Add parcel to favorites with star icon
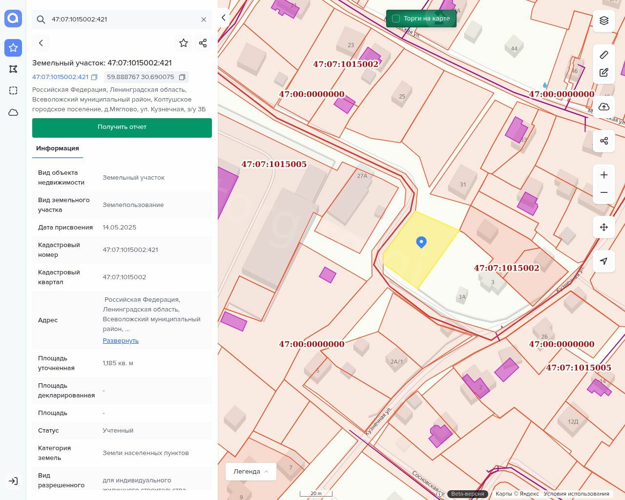The width and height of the screenshot is (625, 500). (184, 43)
